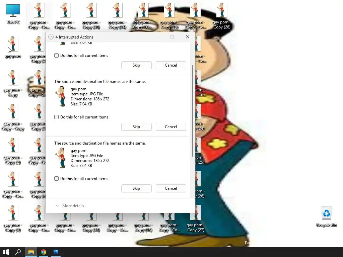This screenshot has height=257, width=343.
Task: Click the topmost Skip button in the dialog
Action: 136,65
